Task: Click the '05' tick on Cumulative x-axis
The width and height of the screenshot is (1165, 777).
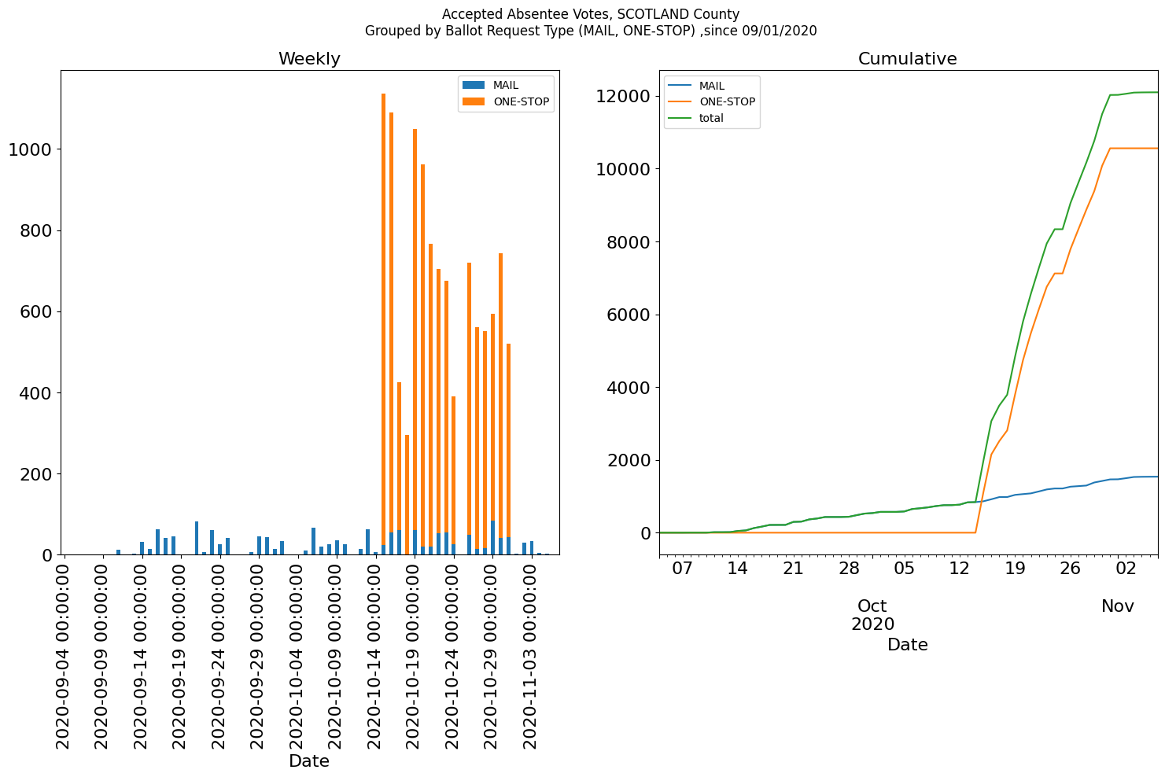Action: (904, 568)
